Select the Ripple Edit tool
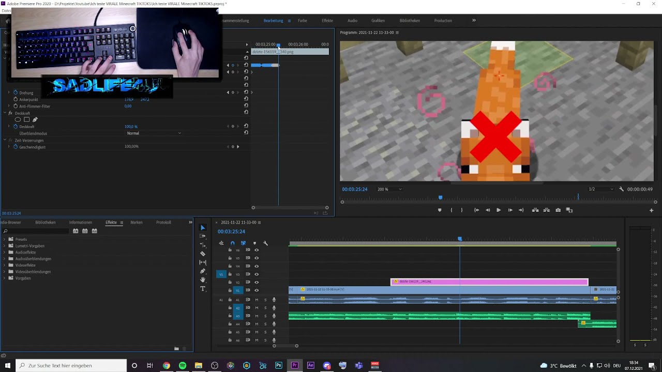The width and height of the screenshot is (662, 372). tap(203, 244)
